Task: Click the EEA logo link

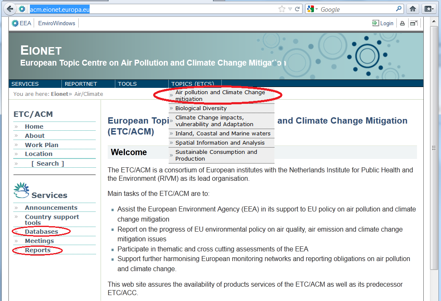Action: coord(21,23)
